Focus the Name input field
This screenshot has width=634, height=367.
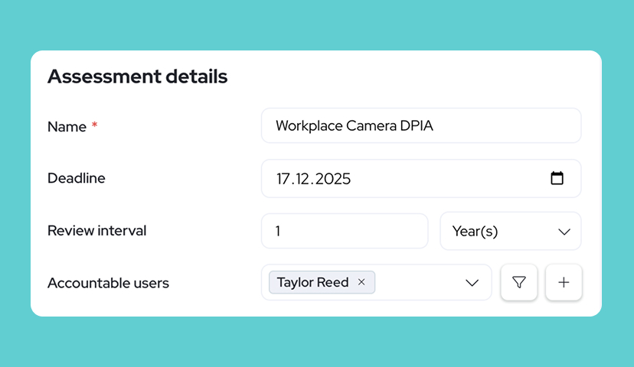[x=421, y=125]
